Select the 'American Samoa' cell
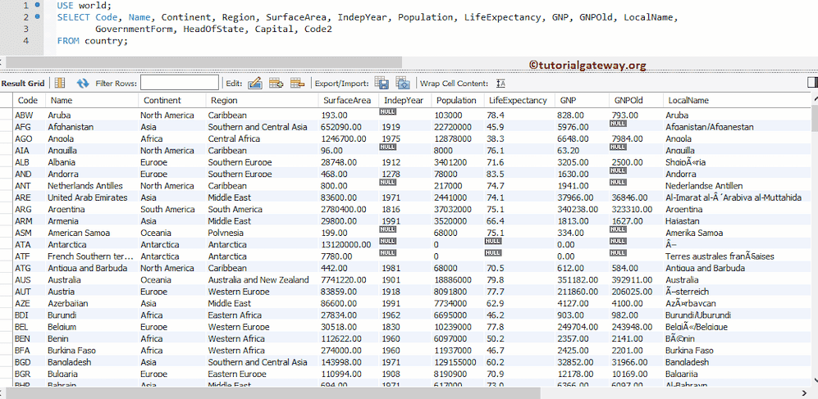Viewport: 818px width, 399px height. point(92,233)
